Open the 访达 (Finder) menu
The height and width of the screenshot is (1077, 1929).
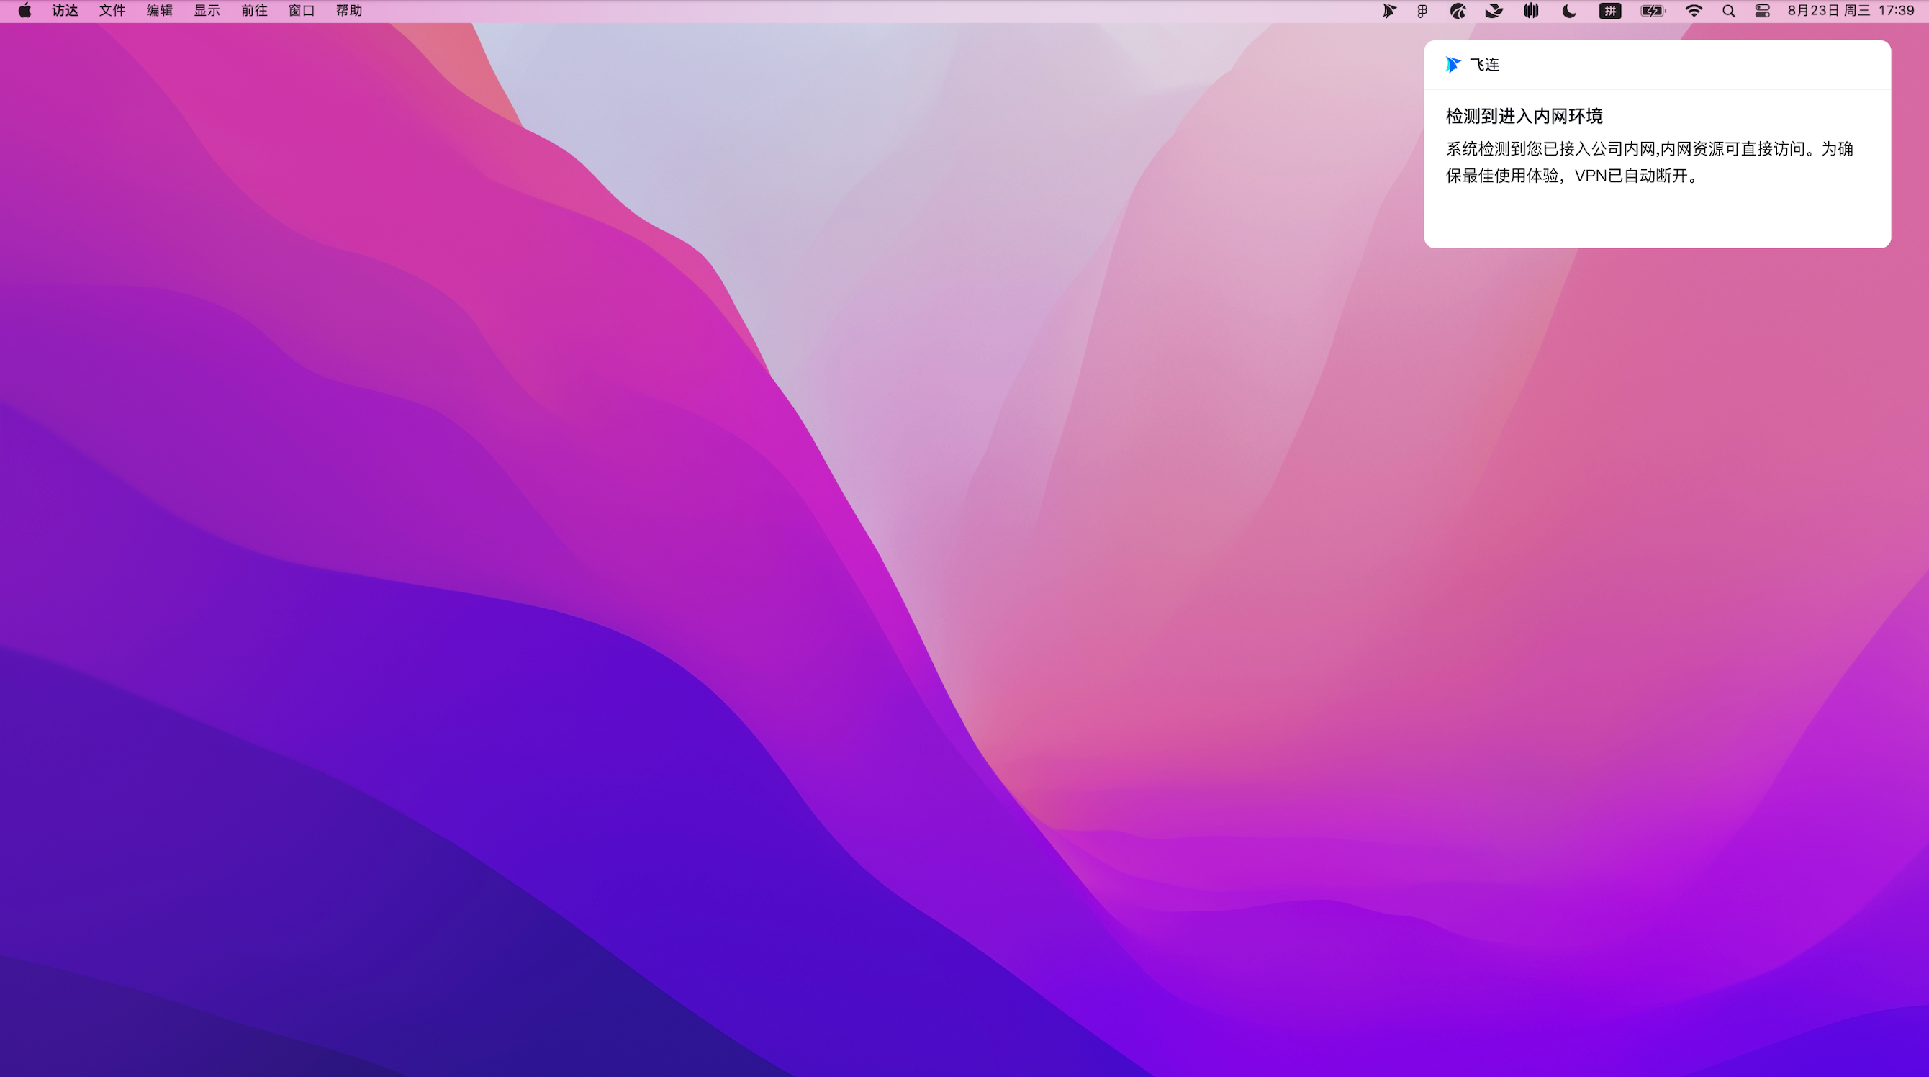tap(65, 11)
